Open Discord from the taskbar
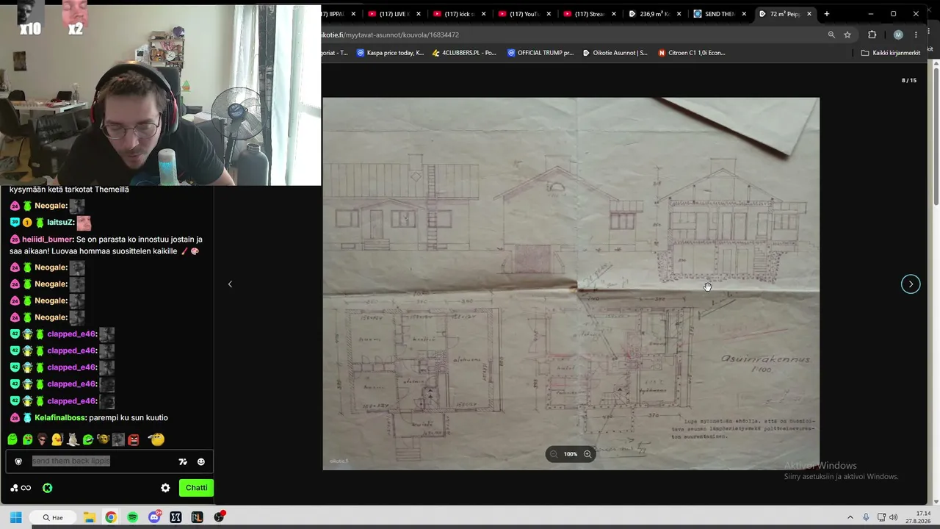This screenshot has width=940, height=529. [x=154, y=517]
